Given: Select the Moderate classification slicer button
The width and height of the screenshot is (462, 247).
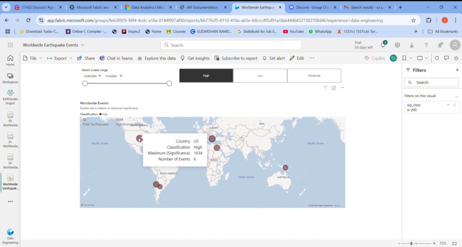Looking at the screenshot, I should click(x=314, y=76).
